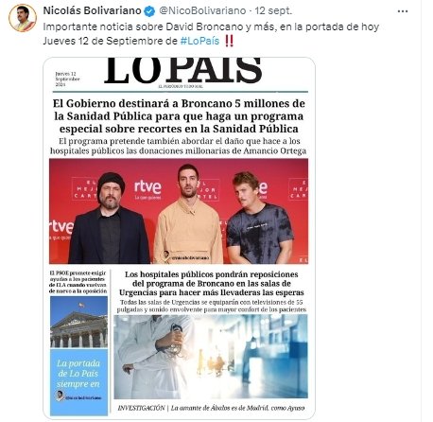Click the rtve logo in the photo

(147, 187)
